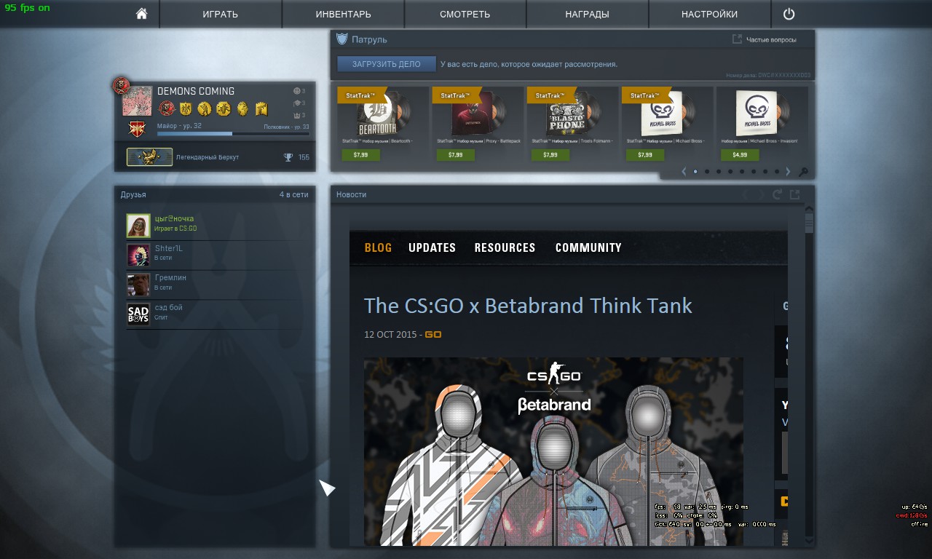Screen dimensions: 932x559
Task: Open the ИГРАТЬ menu
Action: [221, 14]
